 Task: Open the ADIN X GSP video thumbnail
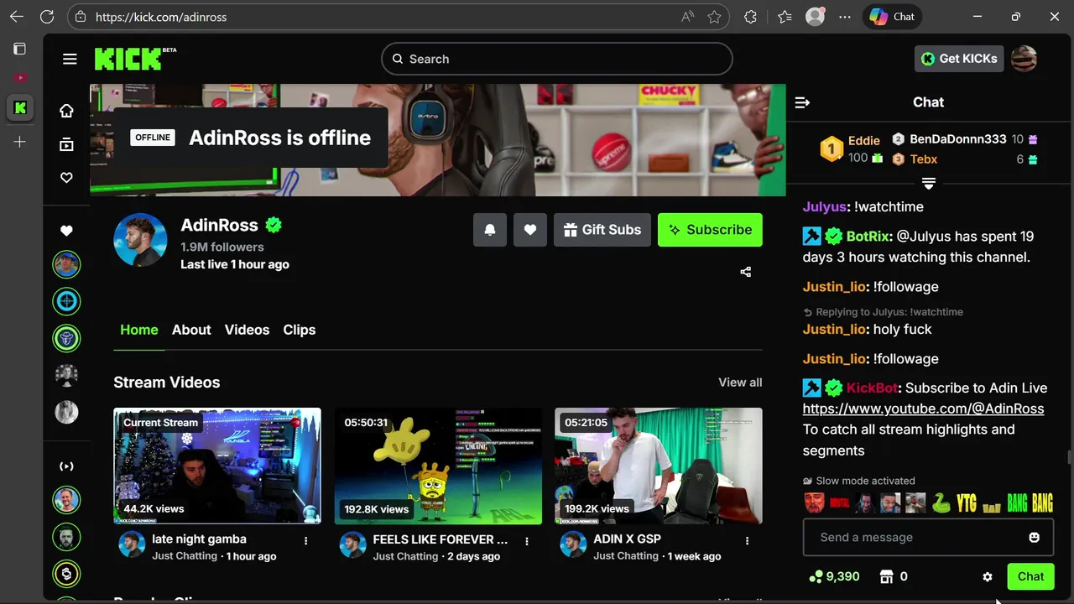659,466
